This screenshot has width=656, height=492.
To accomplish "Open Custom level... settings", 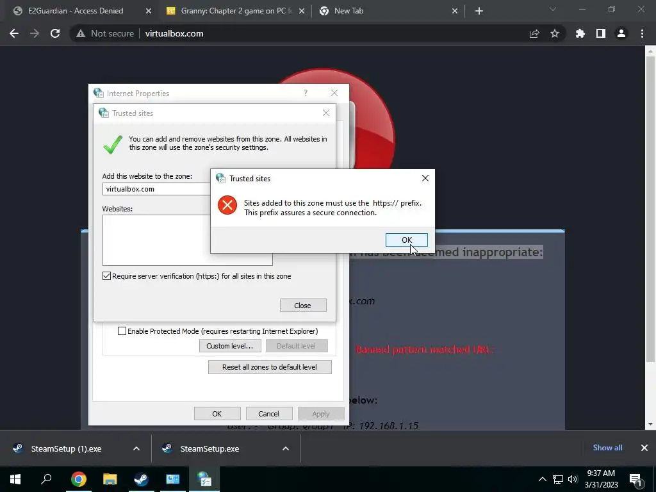I will point(230,346).
